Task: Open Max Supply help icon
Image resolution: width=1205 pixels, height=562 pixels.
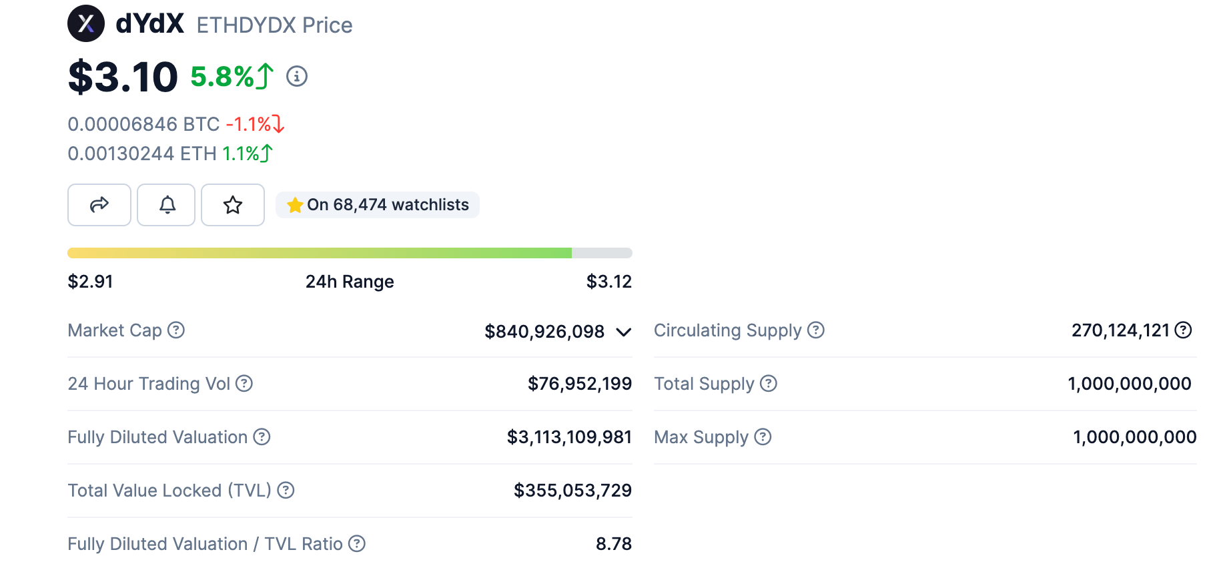Action: click(763, 437)
